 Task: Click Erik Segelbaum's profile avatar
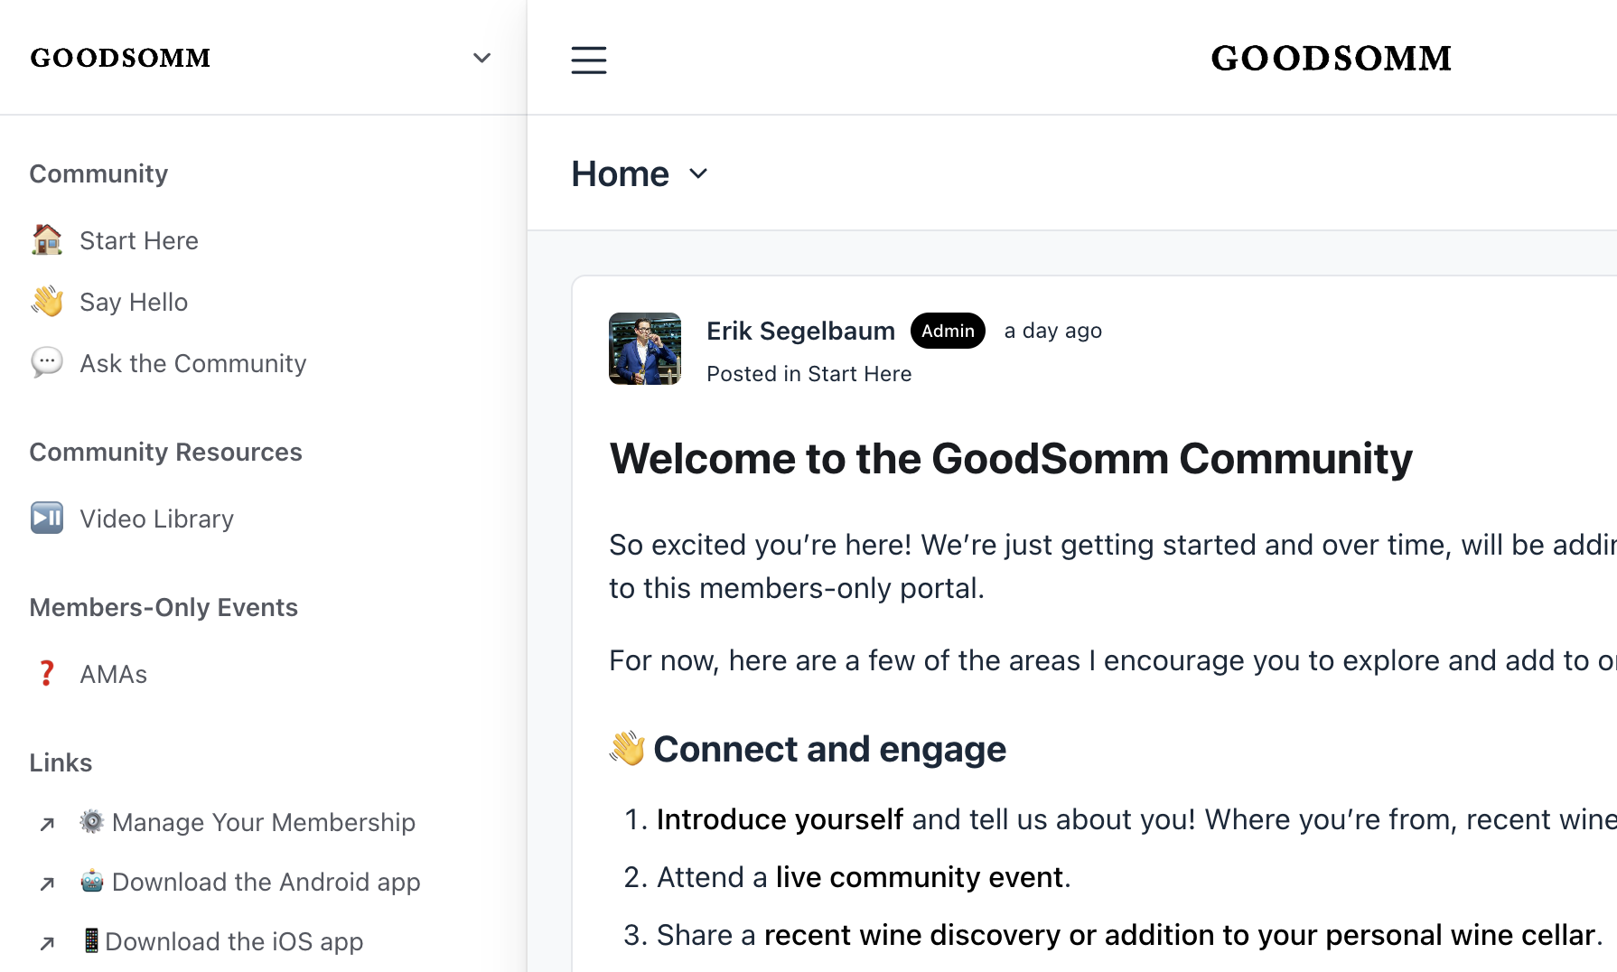[644, 349]
